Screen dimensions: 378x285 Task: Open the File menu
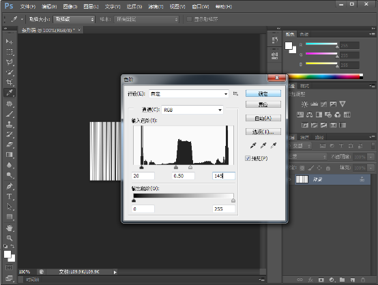click(28, 7)
